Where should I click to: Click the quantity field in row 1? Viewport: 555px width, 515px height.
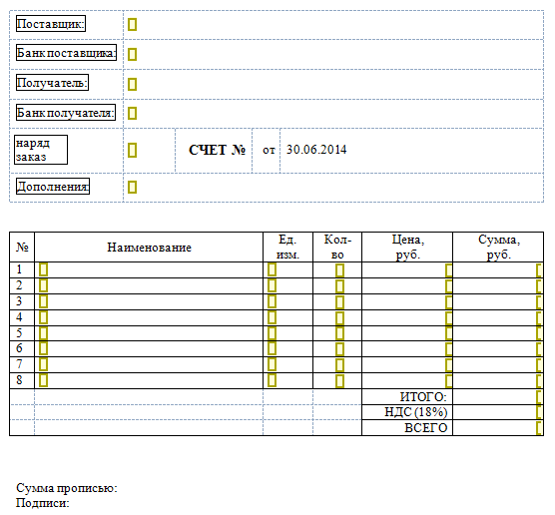tap(339, 270)
